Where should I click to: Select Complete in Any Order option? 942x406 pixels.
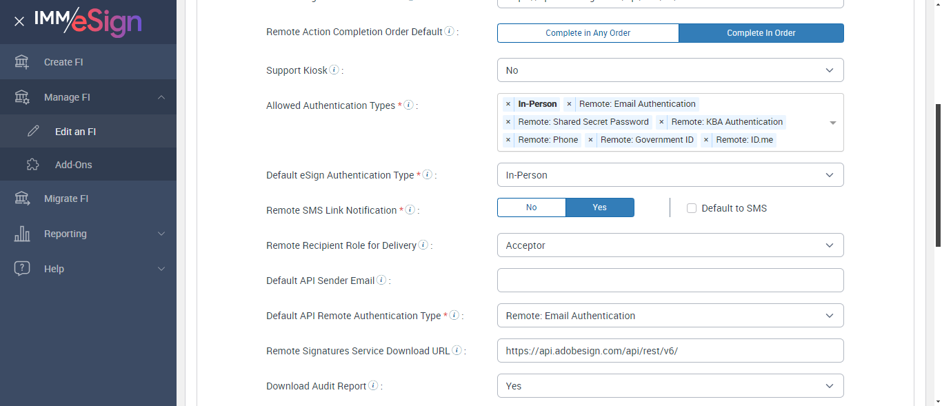[x=588, y=33]
